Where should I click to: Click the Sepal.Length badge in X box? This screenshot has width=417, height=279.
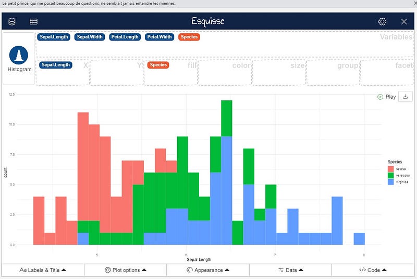click(x=56, y=65)
